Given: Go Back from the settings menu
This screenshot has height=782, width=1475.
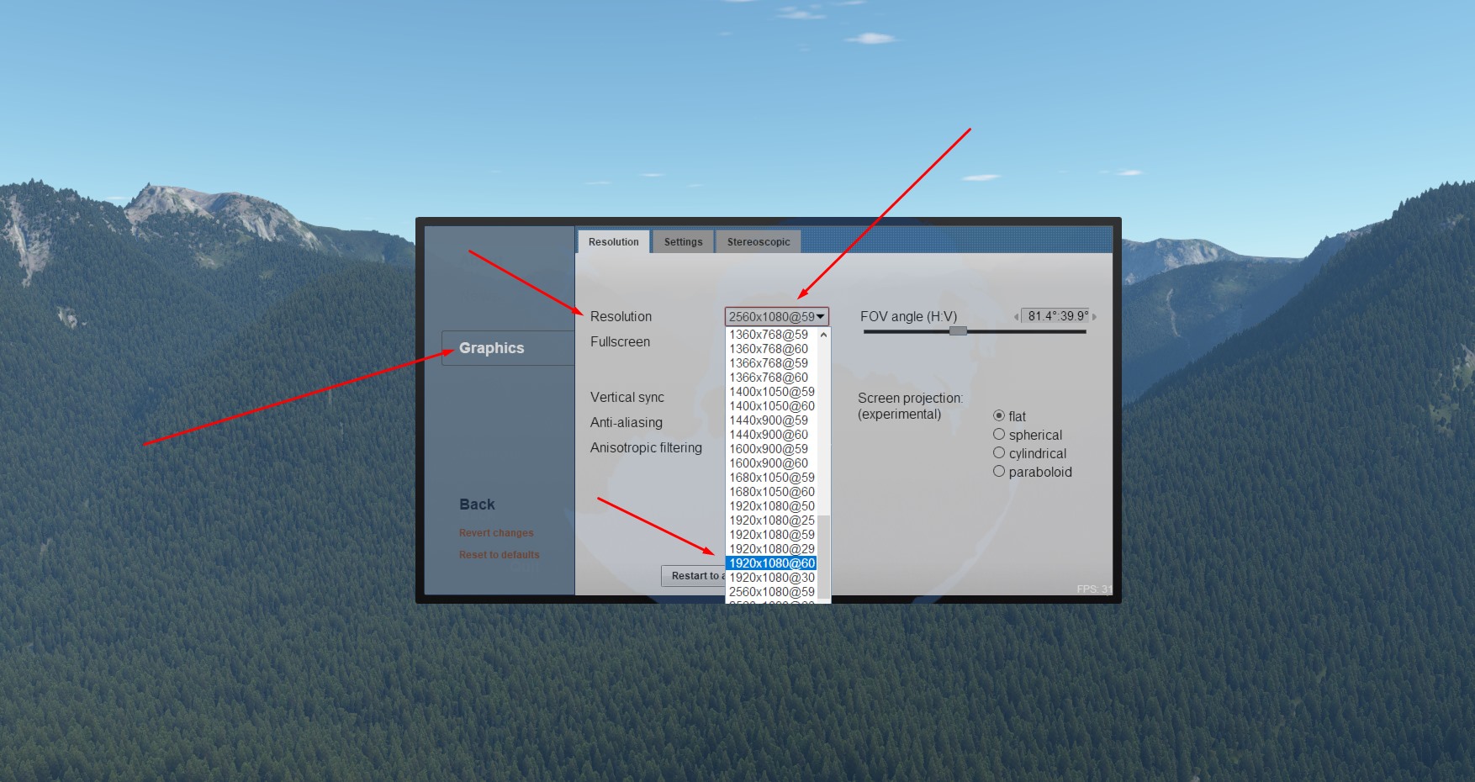Looking at the screenshot, I should pyautogui.click(x=477, y=505).
